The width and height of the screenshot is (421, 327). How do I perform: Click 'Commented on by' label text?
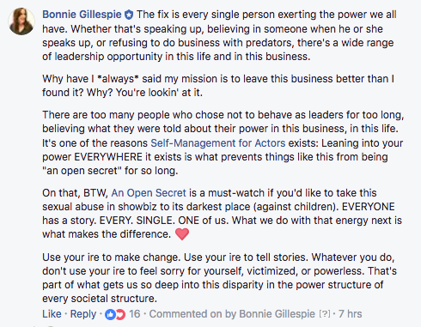(193, 314)
